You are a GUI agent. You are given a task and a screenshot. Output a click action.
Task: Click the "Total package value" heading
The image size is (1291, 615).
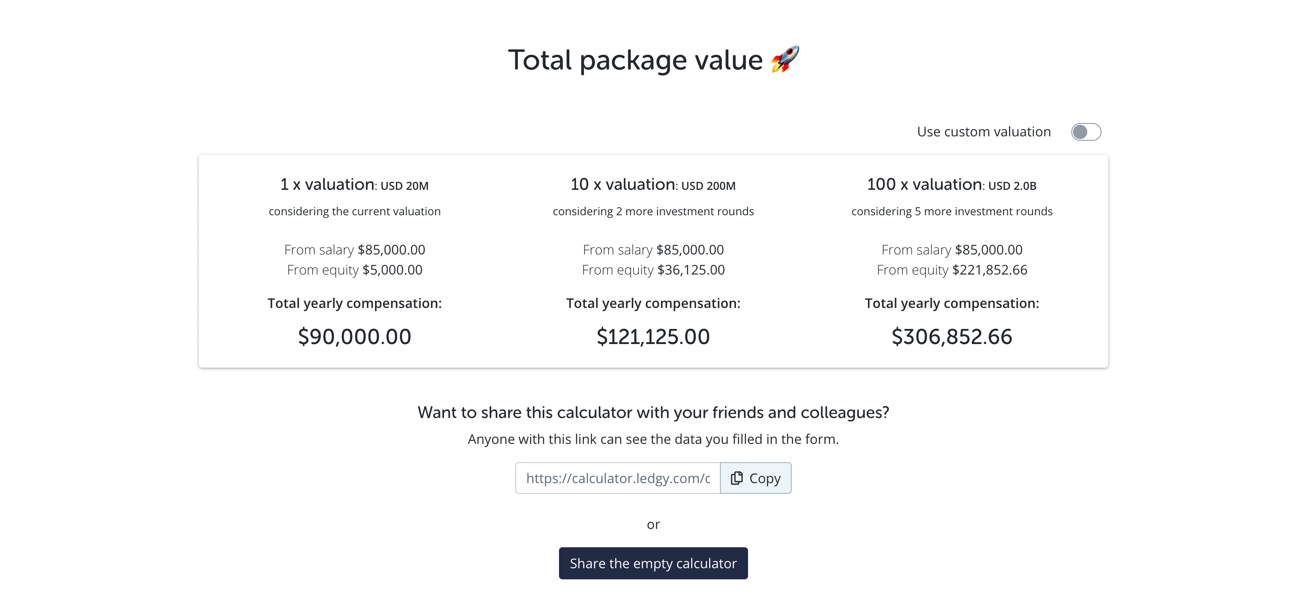pos(634,60)
